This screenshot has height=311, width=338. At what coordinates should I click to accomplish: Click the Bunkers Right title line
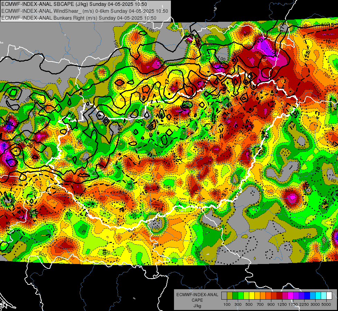(79, 18)
